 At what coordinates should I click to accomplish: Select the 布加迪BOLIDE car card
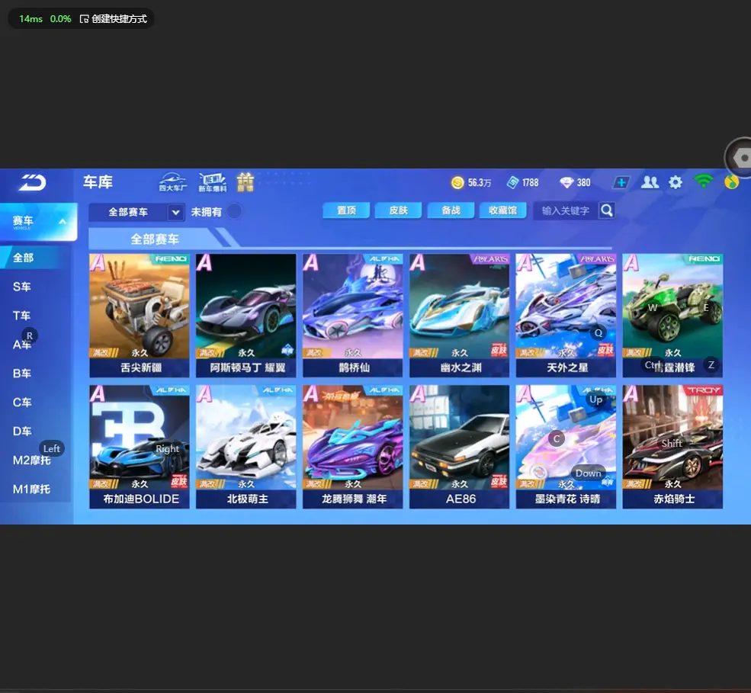(140, 447)
